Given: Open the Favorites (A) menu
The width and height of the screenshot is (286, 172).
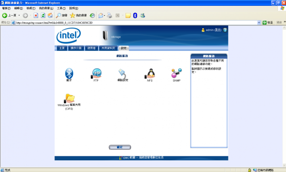Looking at the screenshot, I should pos(46,8).
